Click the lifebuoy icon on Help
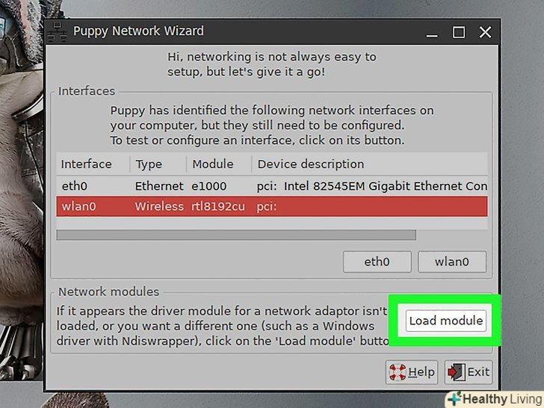Image resolution: width=544 pixels, height=408 pixels. (x=398, y=372)
